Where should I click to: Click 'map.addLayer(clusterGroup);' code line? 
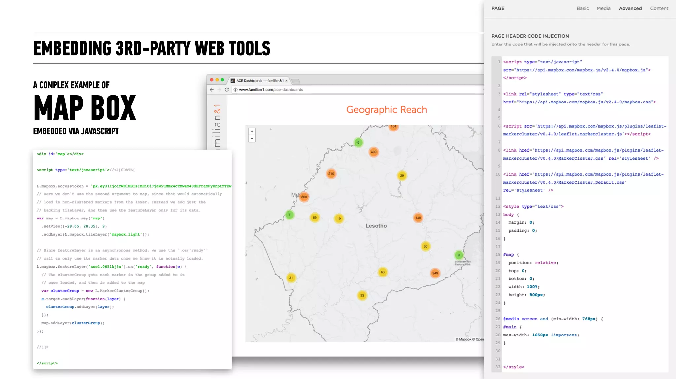(x=73, y=323)
